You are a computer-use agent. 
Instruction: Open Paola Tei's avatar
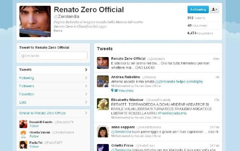point(23,144)
